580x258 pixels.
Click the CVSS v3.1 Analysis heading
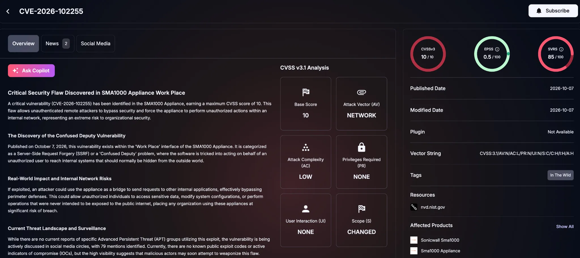(304, 68)
